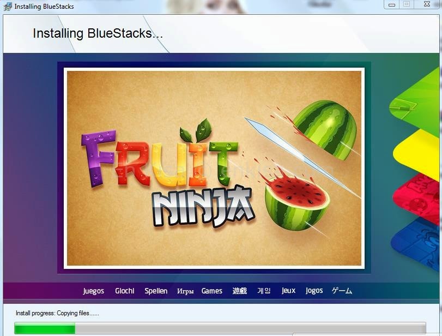Click the 'Spellen' label
Viewport: 442px width, 336px height.
pos(156,291)
